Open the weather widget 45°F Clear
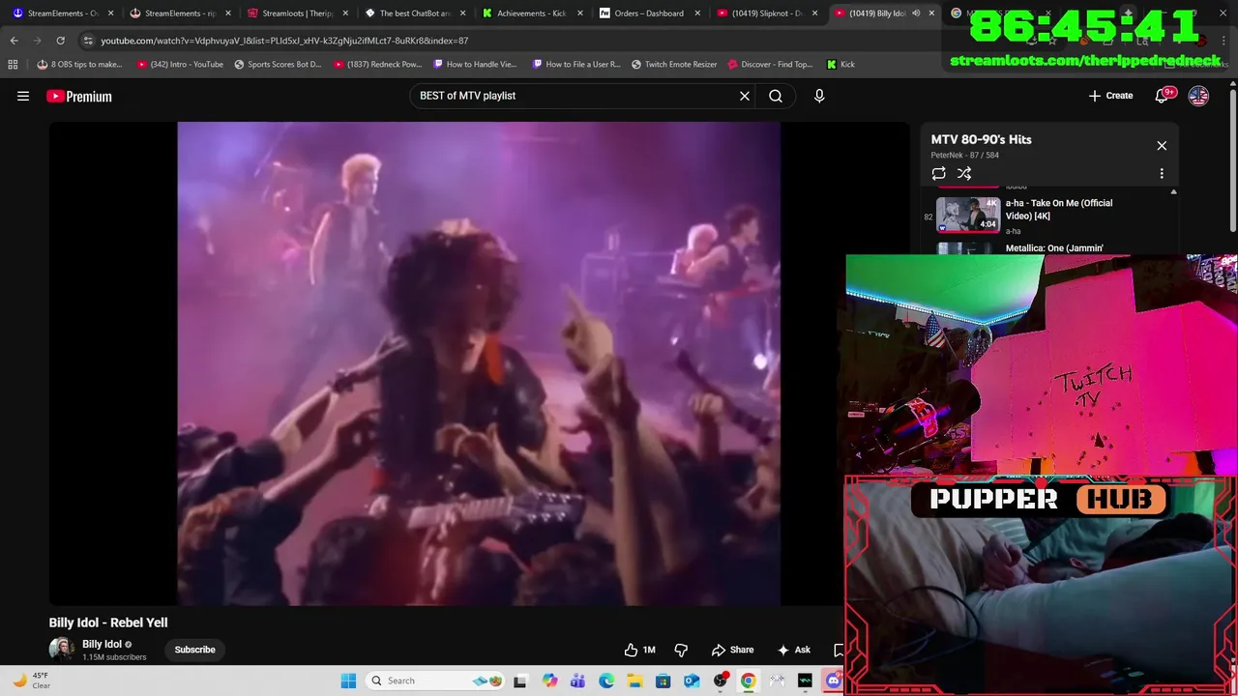1238x696 pixels. [31, 681]
